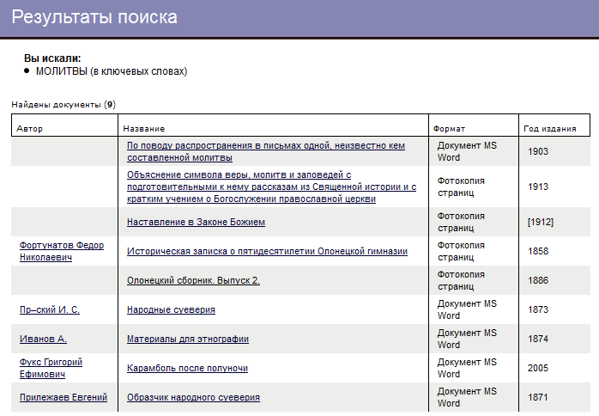Open "Историческая записка о пятидесятилетии Олонецкой гимназии"
This screenshot has height=416, width=599.
coord(267,251)
